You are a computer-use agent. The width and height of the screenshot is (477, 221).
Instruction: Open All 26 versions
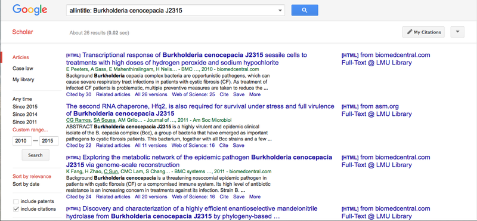pos(151,94)
